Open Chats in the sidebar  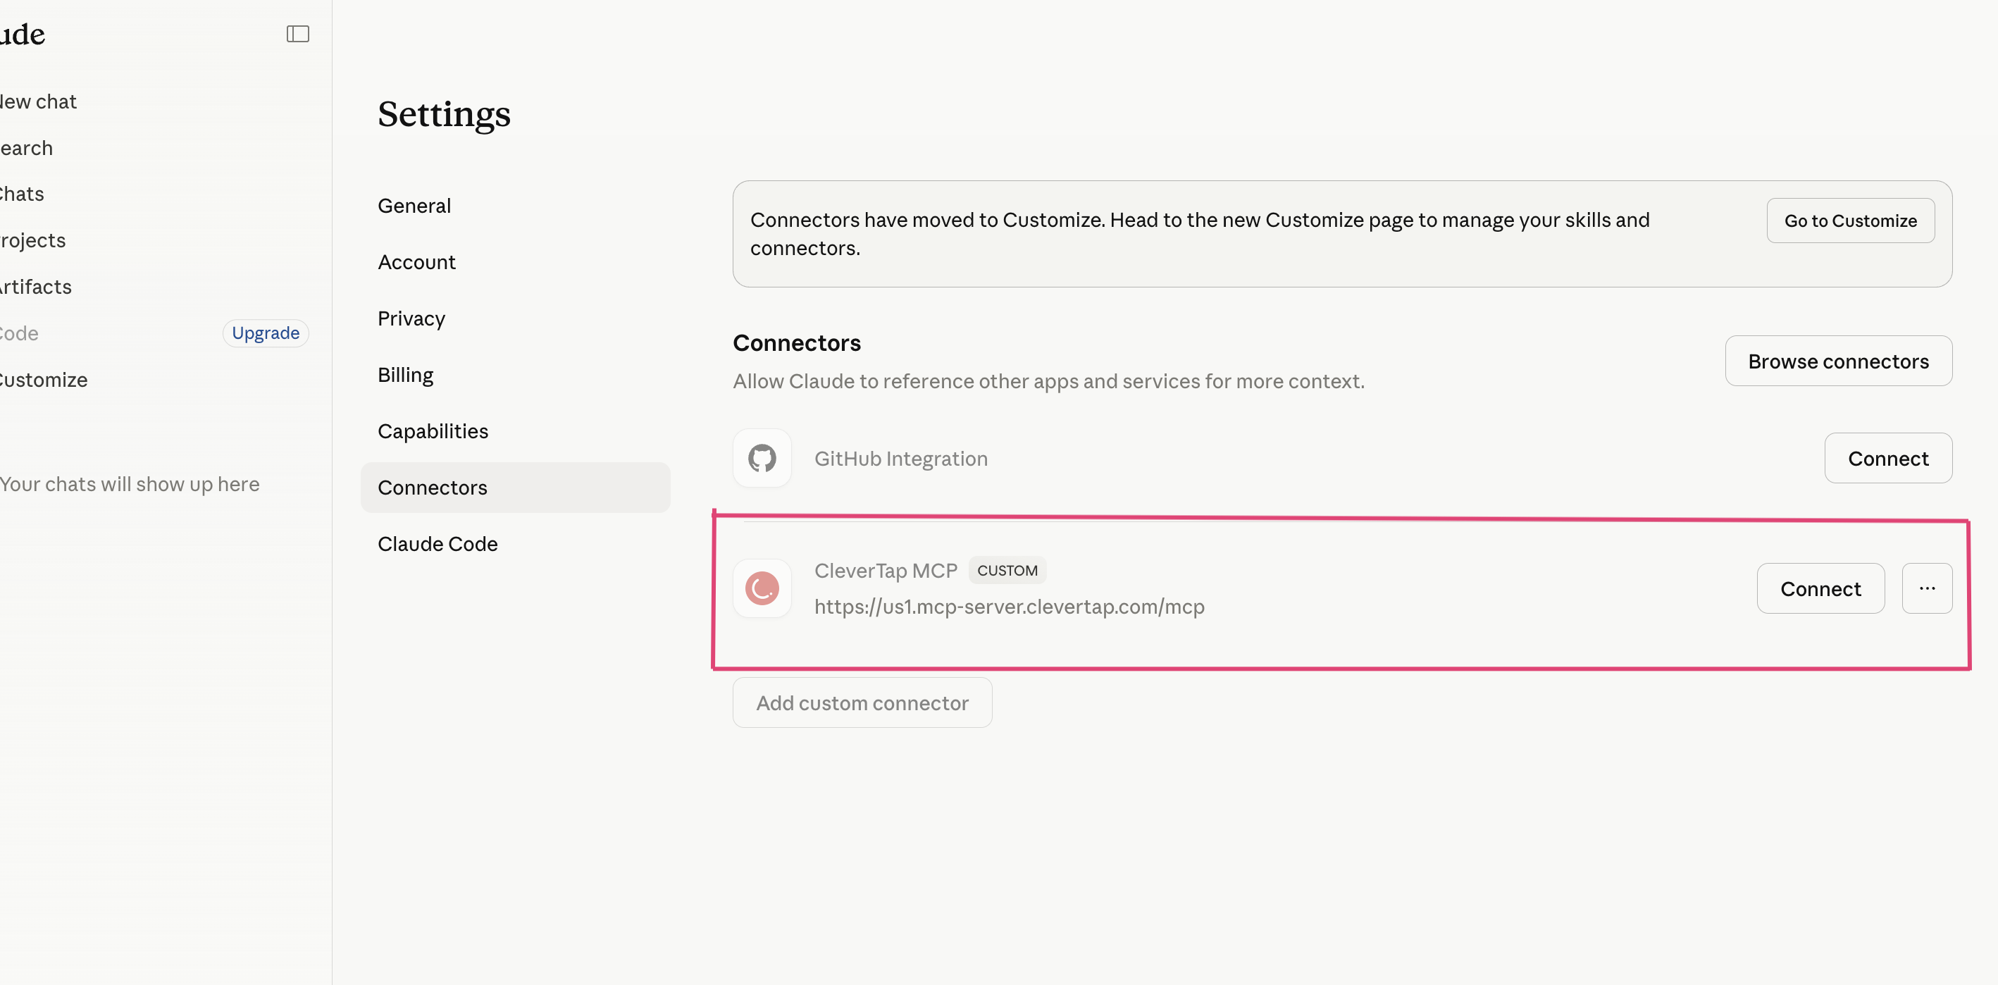tap(22, 194)
